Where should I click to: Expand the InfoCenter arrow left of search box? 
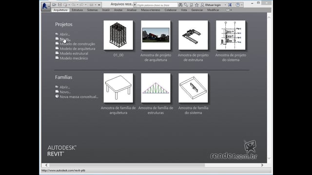coord(135,5)
